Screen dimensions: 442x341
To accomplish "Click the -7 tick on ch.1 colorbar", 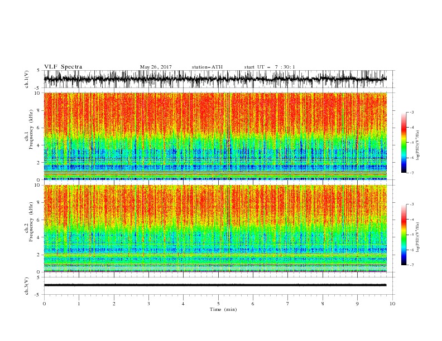I will click(411, 173).
